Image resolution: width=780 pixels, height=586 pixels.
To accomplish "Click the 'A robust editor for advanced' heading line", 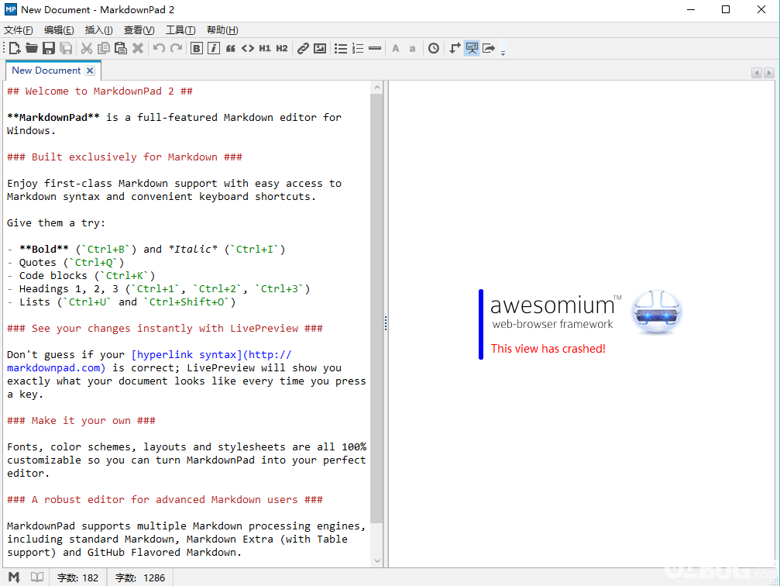I will tap(165, 499).
